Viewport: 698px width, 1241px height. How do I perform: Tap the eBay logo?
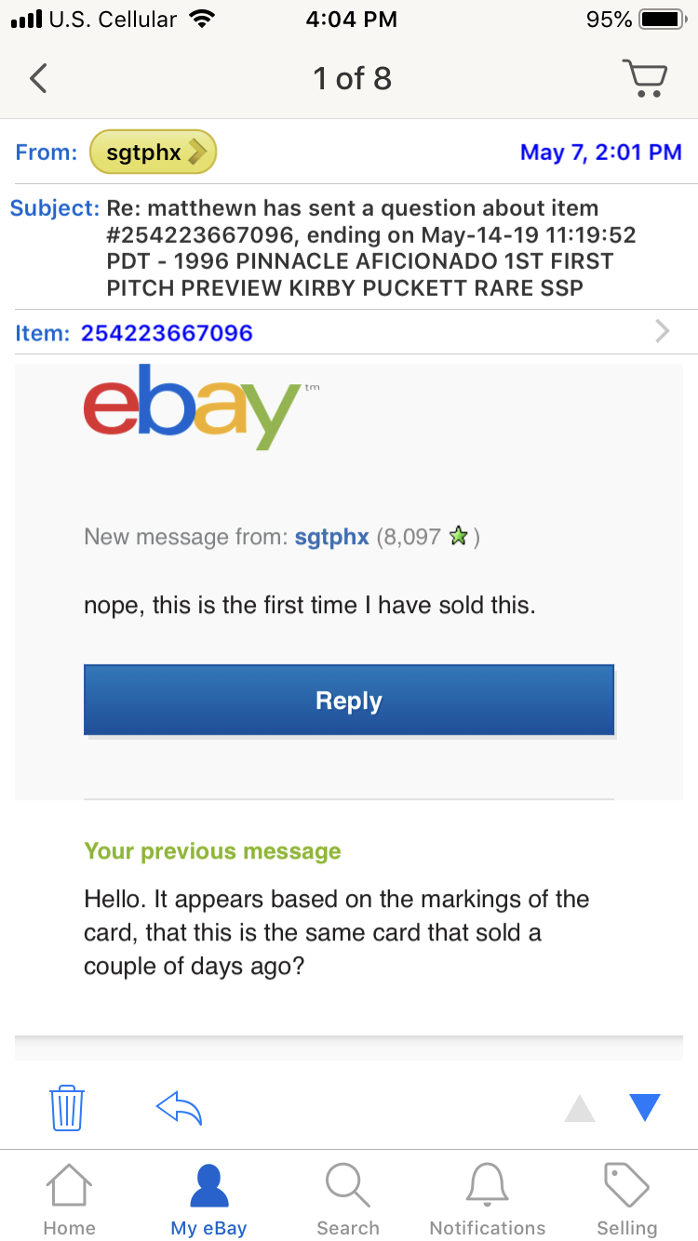click(191, 407)
